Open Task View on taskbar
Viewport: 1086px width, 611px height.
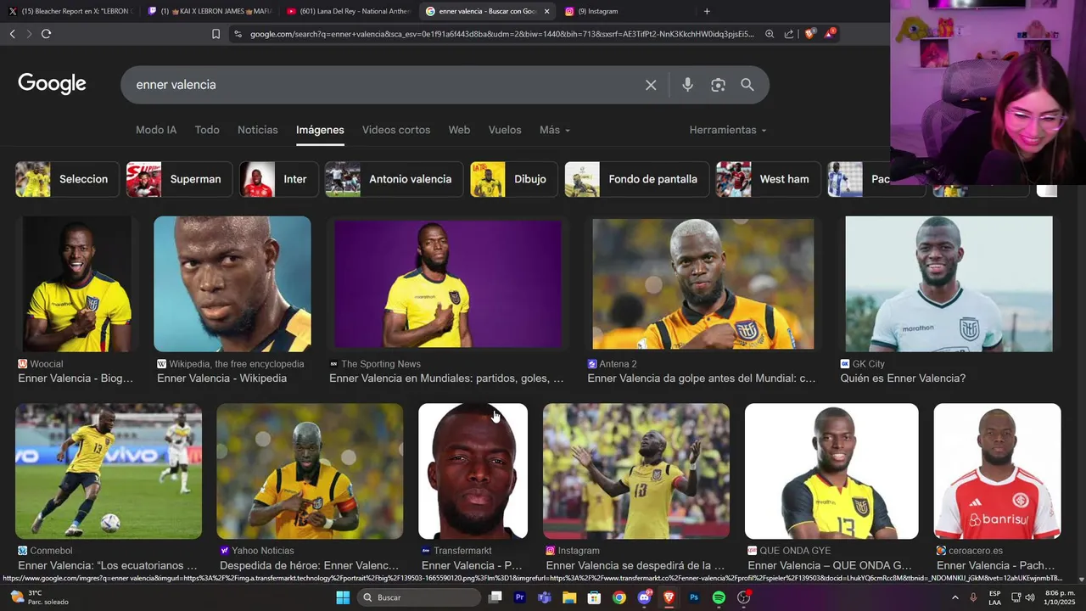tap(495, 597)
